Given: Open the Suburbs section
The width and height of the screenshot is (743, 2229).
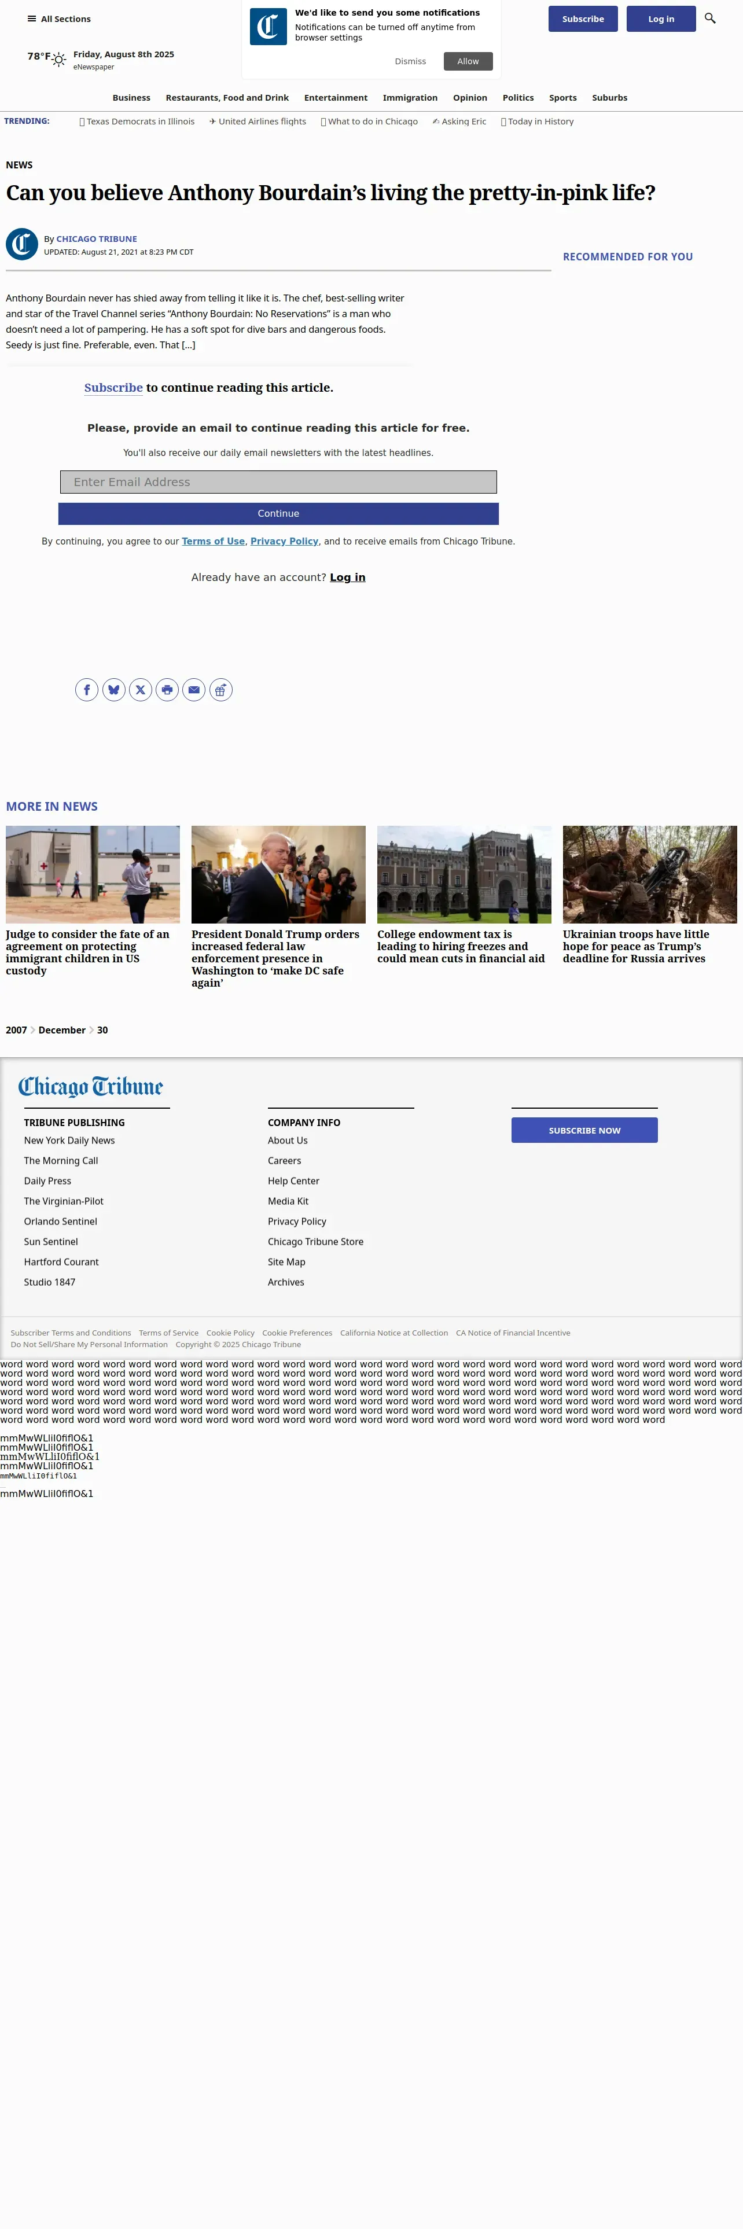Looking at the screenshot, I should (610, 98).
